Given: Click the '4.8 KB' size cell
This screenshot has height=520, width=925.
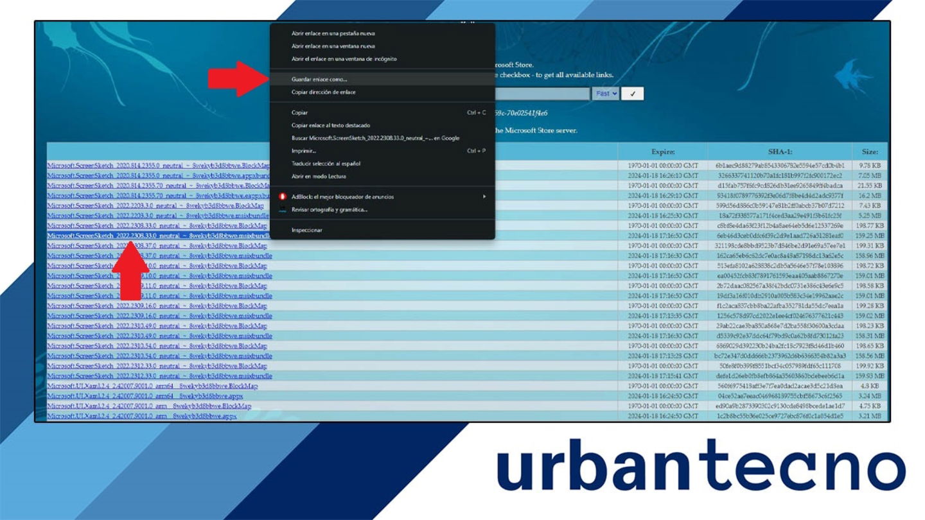Looking at the screenshot, I should pyautogui.click(x=870, y=386).
